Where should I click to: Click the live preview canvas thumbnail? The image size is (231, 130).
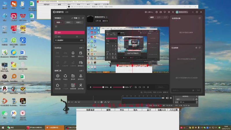tap(128, 50)
